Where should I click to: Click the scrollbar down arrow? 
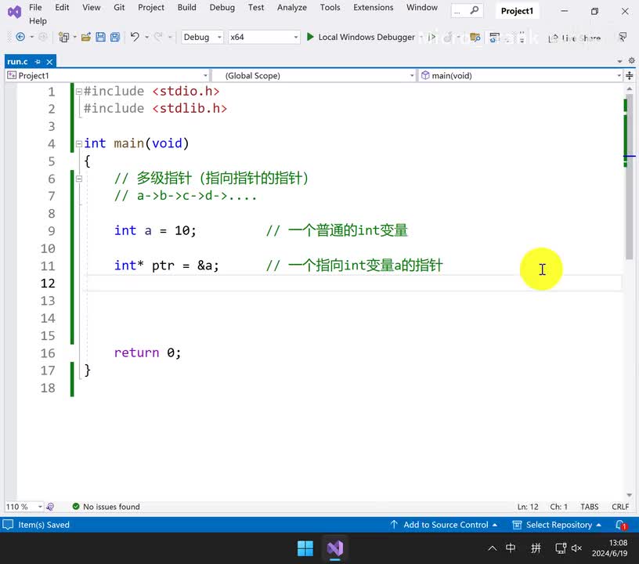[630, 495]
